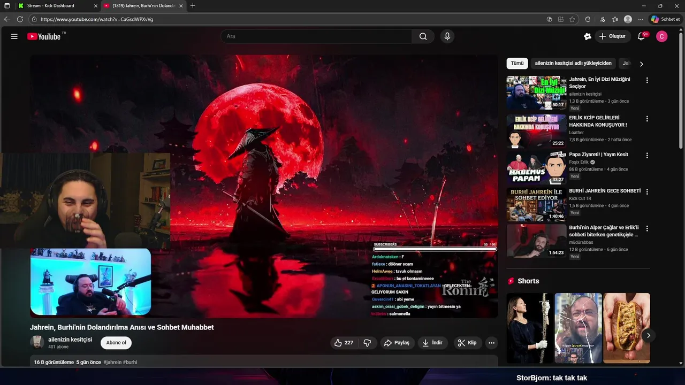The height and width of the screenshot is (385, 685).
Task: Show more Shorts with the right arrow
Action: tap(648, 335)
